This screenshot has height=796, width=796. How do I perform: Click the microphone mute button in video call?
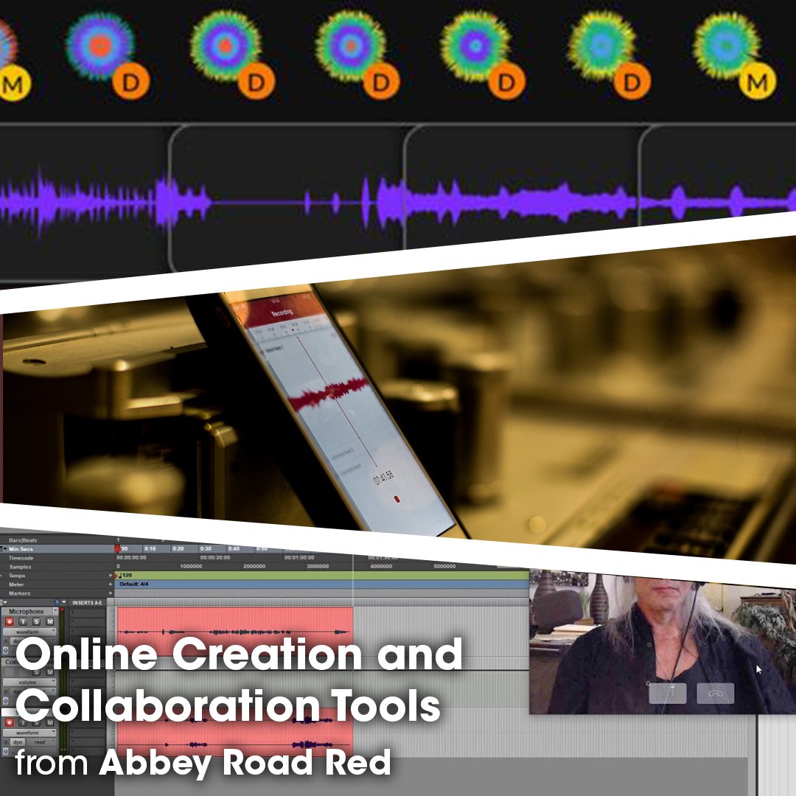668,694
